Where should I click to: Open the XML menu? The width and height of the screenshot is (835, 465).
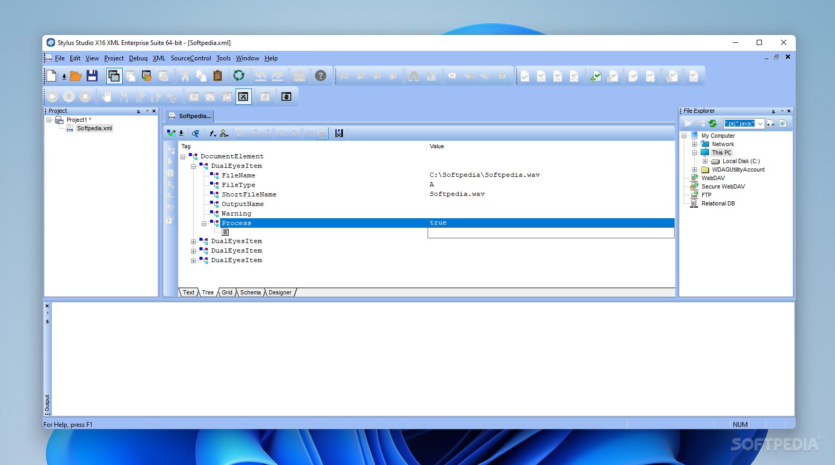click(x=159, y=58)
